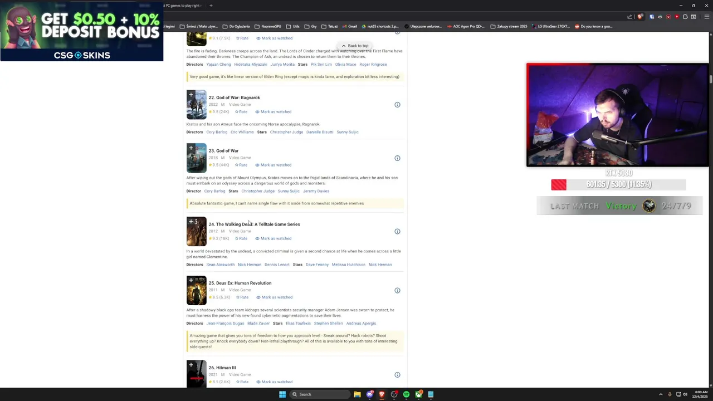The width and height of the screenshot is (713, 401).
Task: Add Hitman III poster to watchlist
Action: click(191, 365)
